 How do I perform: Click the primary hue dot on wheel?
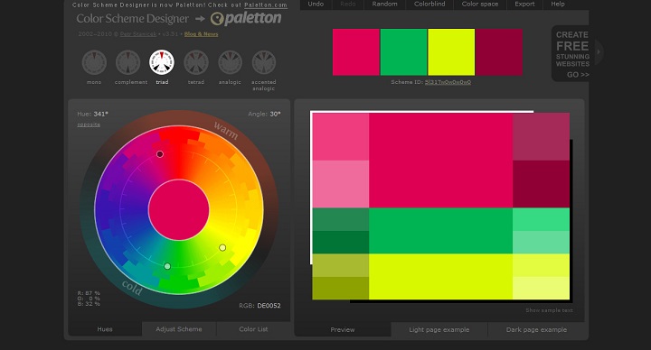[160, 154]
